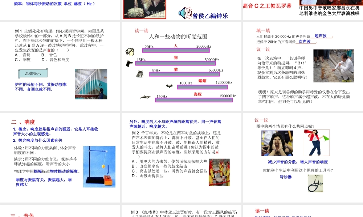
Task: Click the speaker sound icon beside 曾侯乙编钟乐
Action: click(x=185, y=13)
